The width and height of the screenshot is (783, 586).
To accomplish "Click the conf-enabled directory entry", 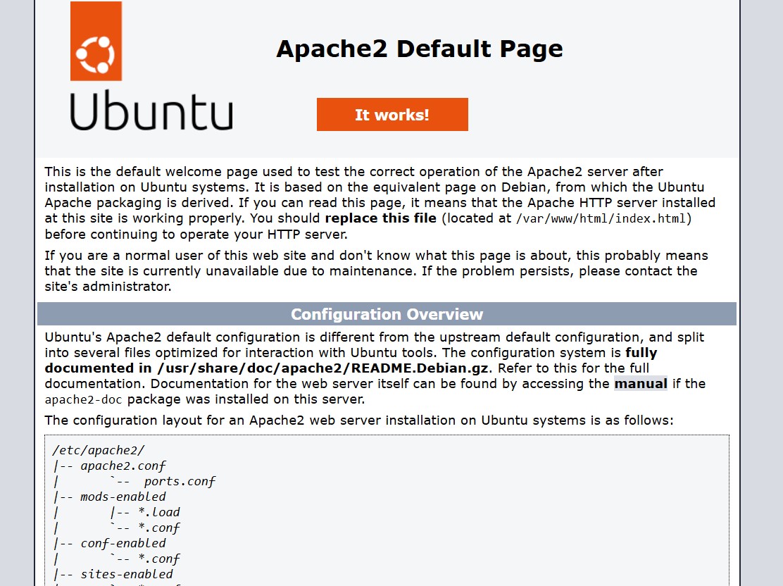I will pos(123,544).
